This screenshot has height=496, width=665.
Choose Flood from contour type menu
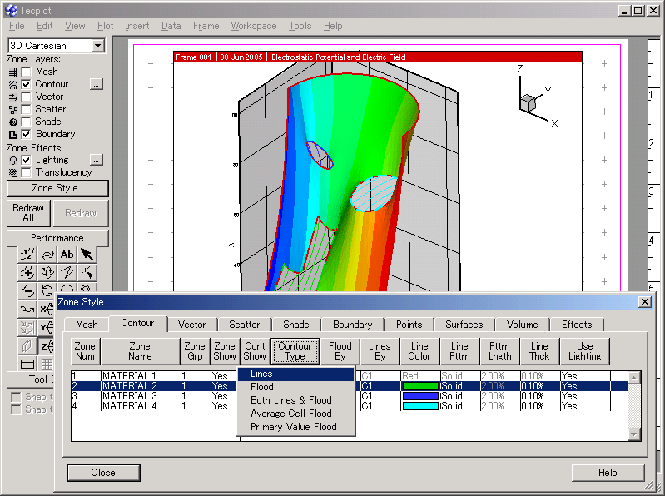295,387
